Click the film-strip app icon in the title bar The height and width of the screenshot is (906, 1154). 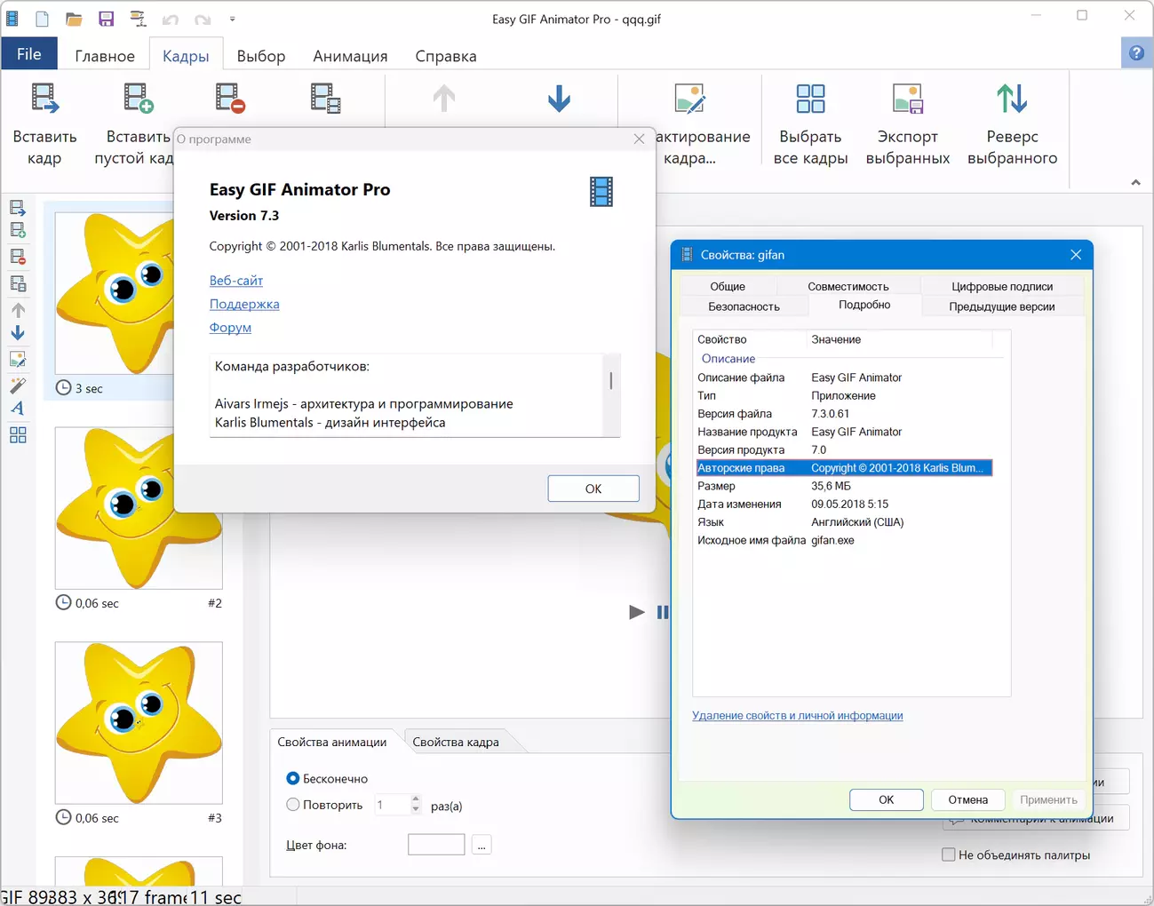[x=12, y=19]
